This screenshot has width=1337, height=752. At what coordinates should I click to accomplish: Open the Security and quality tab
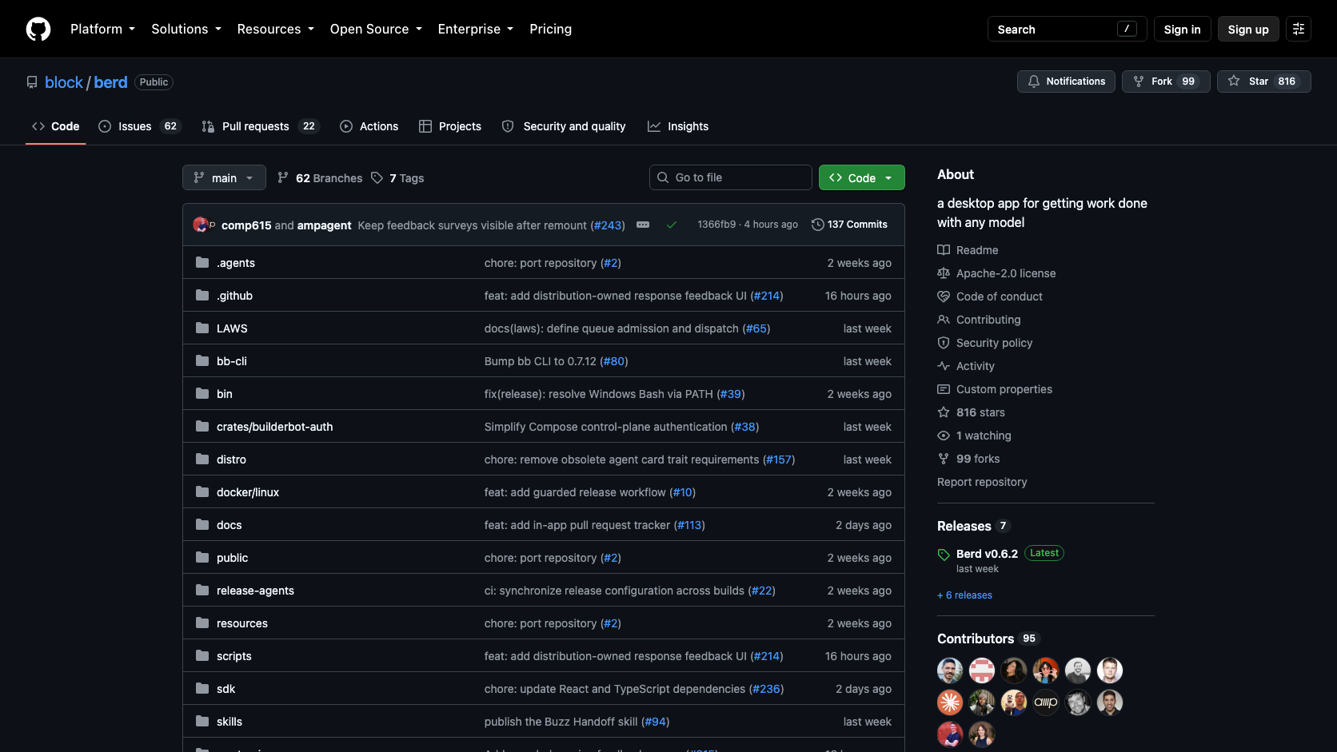coord(564,126)
